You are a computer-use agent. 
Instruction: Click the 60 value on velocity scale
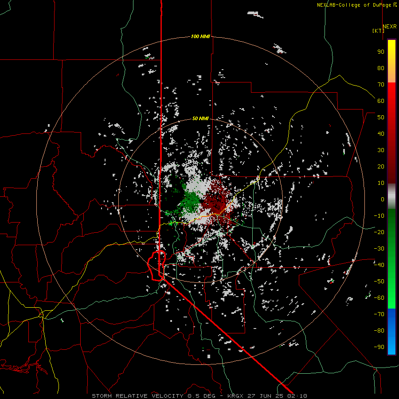[381, 101]
